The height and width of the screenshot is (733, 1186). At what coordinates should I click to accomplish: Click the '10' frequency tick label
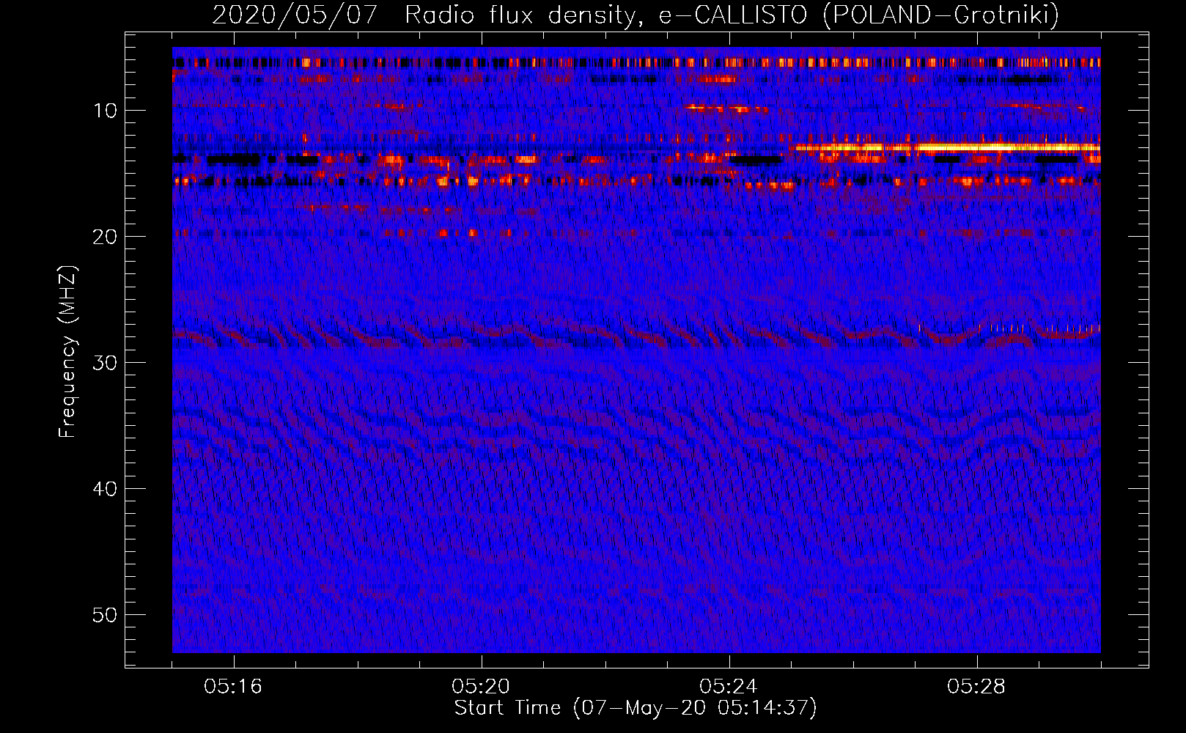(x=106, y=111)
